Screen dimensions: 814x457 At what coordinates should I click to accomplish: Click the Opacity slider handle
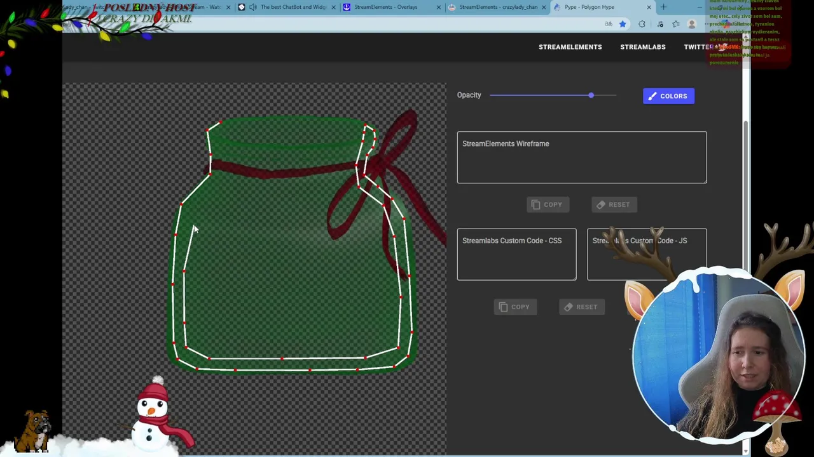coord(591,95)
